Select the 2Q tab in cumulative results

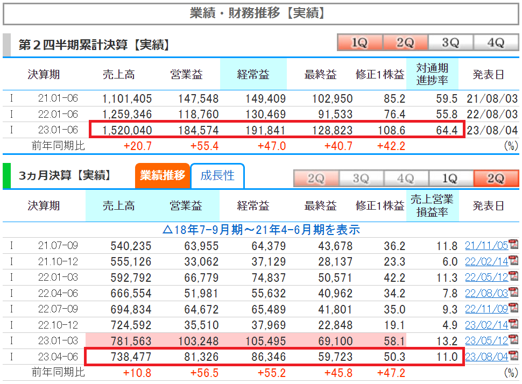(x=405, y=42)
